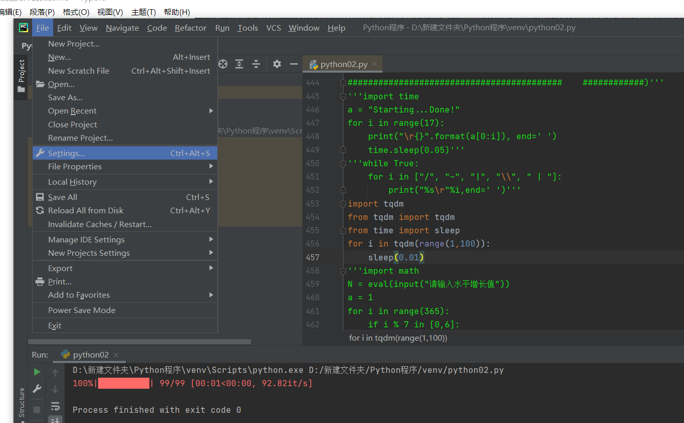Open the Navigate menu
684x423 pixels.
(x=122, y=28)
